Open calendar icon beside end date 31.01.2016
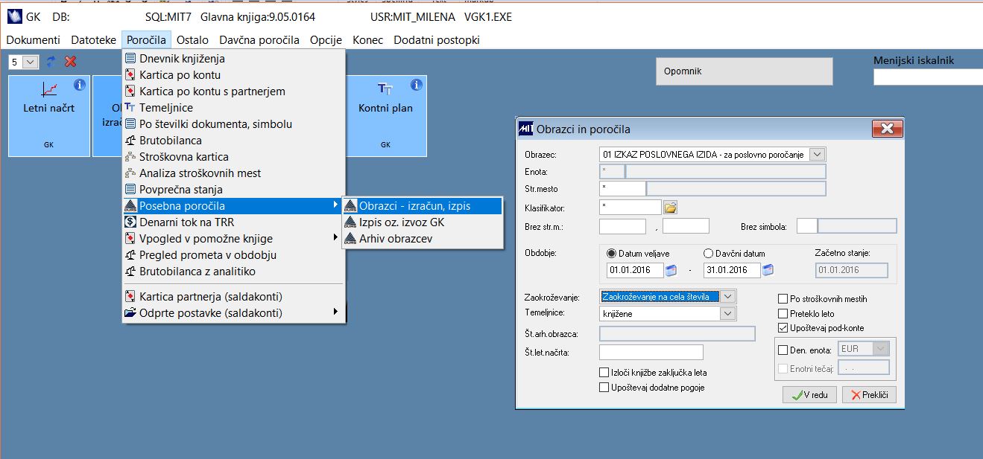The height and width of the screenshot is (459, 983). 768,270
